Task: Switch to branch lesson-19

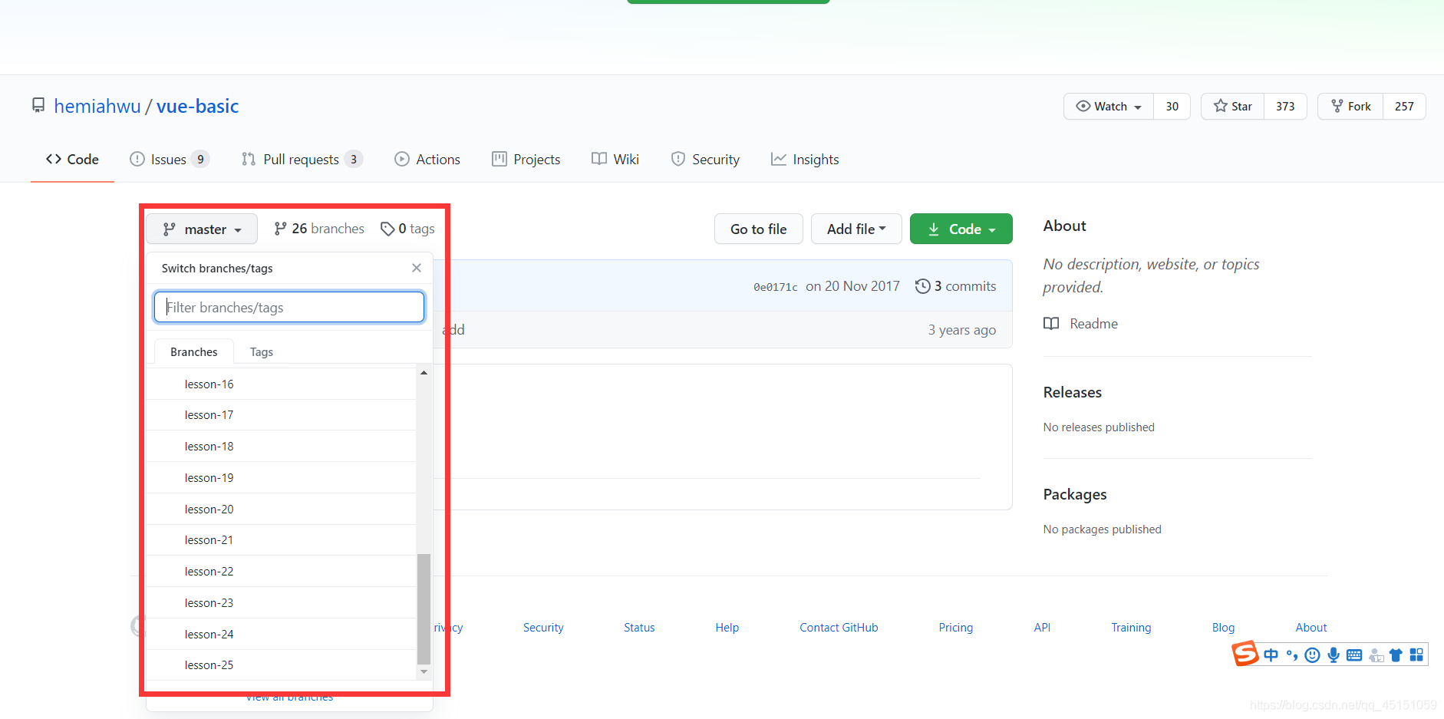Action: 282,477
